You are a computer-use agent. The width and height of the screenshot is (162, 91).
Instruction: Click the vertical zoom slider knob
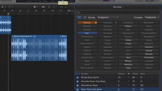pos(54,7)
